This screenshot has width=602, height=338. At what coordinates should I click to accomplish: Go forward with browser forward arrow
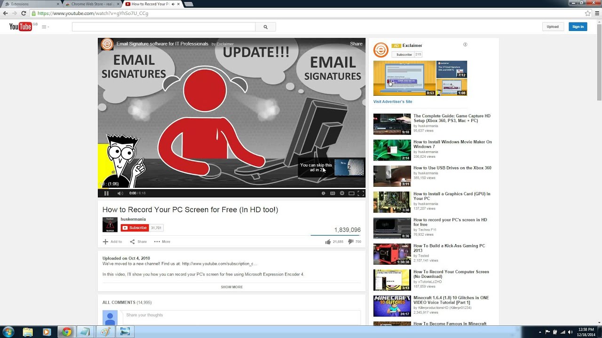point(15,13)
